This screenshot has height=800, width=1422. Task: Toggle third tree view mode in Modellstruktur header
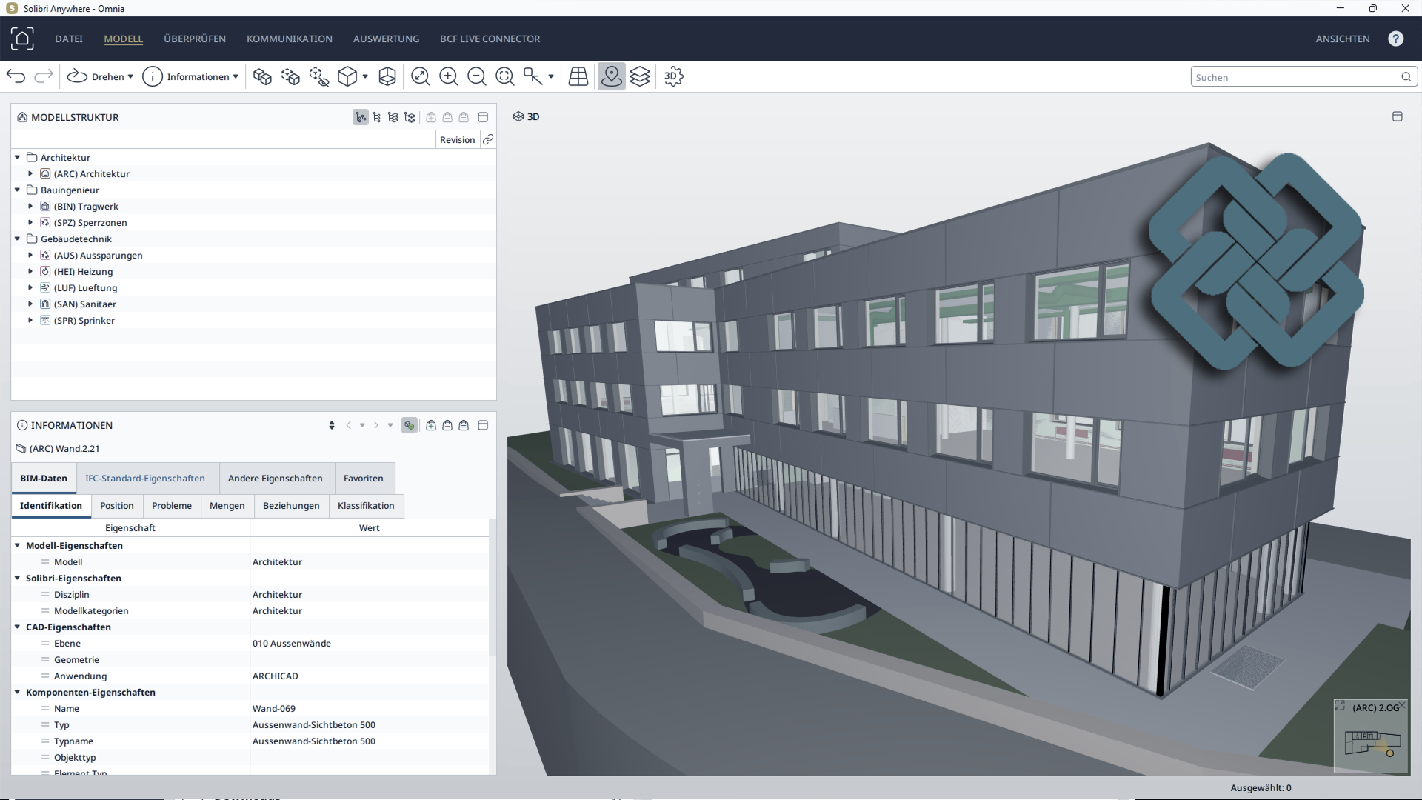393,117
